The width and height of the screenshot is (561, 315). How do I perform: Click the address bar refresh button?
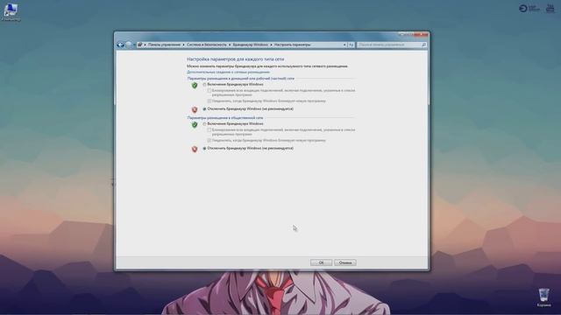point(351,45)
